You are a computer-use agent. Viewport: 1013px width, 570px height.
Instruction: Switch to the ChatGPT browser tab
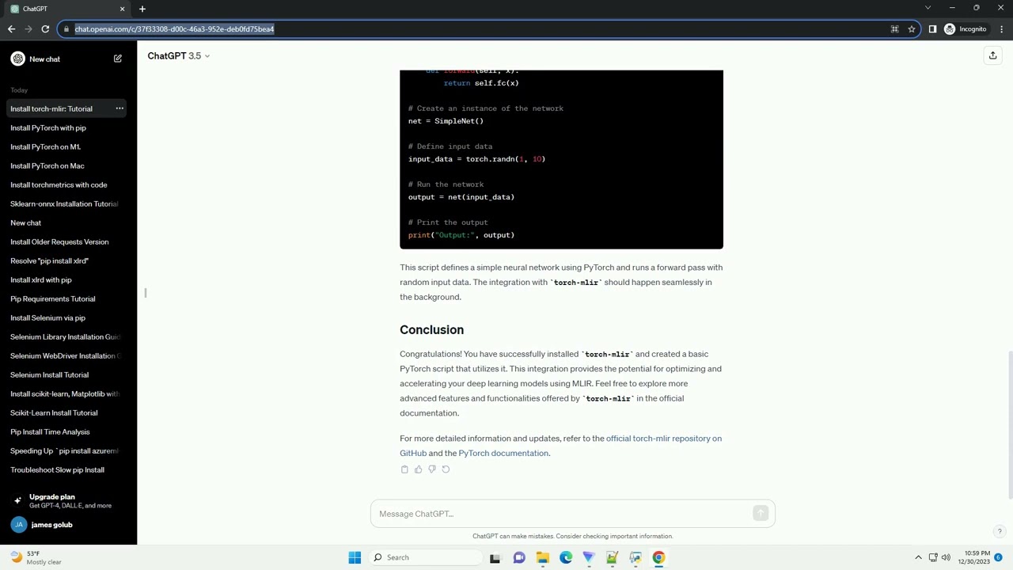pos(67,9)
